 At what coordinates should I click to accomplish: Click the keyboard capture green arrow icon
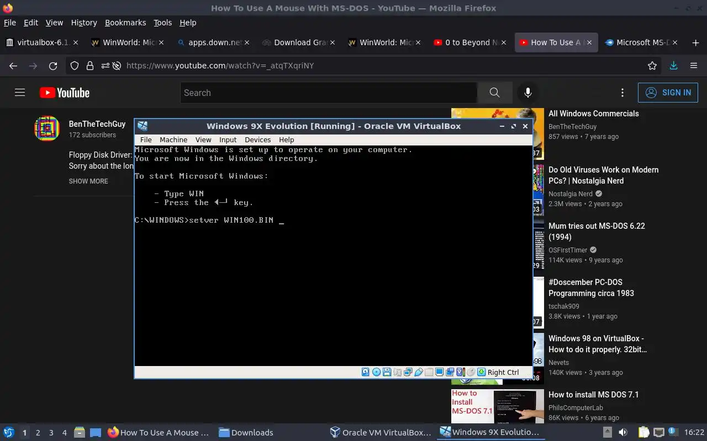(482, 372)
